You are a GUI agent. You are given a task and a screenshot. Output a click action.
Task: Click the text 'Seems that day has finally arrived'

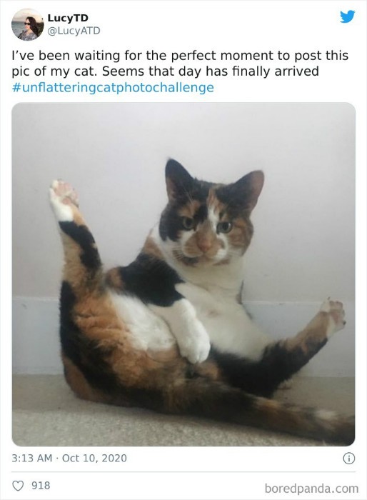pos(211,71)
